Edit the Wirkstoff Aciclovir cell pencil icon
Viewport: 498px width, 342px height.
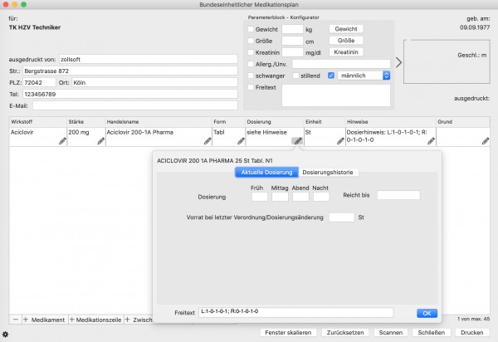click(62, 141)
